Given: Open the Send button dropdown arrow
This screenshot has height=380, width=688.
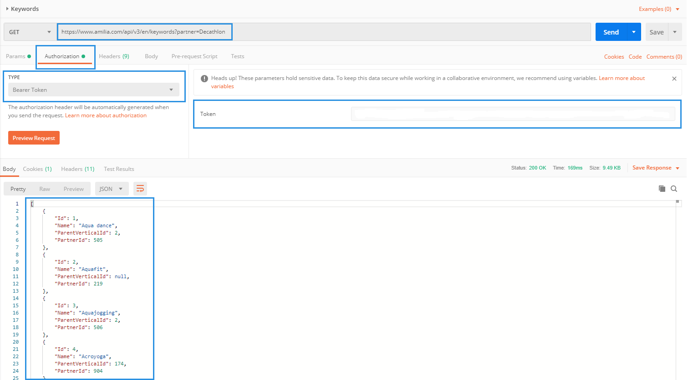Looking at the screenshot, I should click(x=634, y=32).
